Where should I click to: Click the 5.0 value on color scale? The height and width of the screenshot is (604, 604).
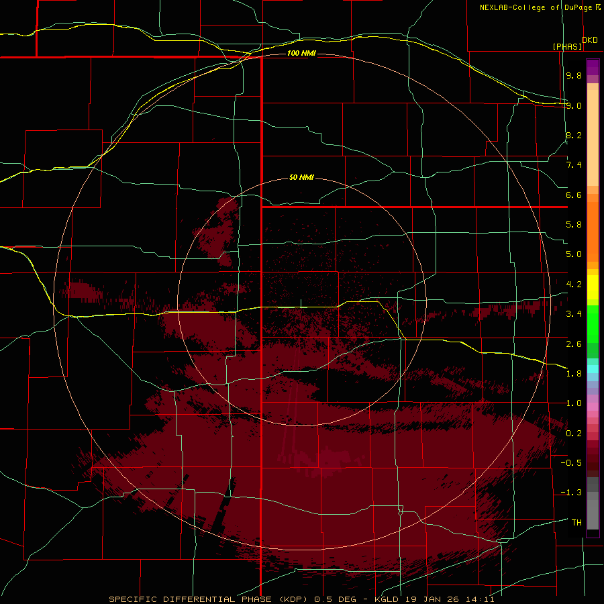coord(574,254)
